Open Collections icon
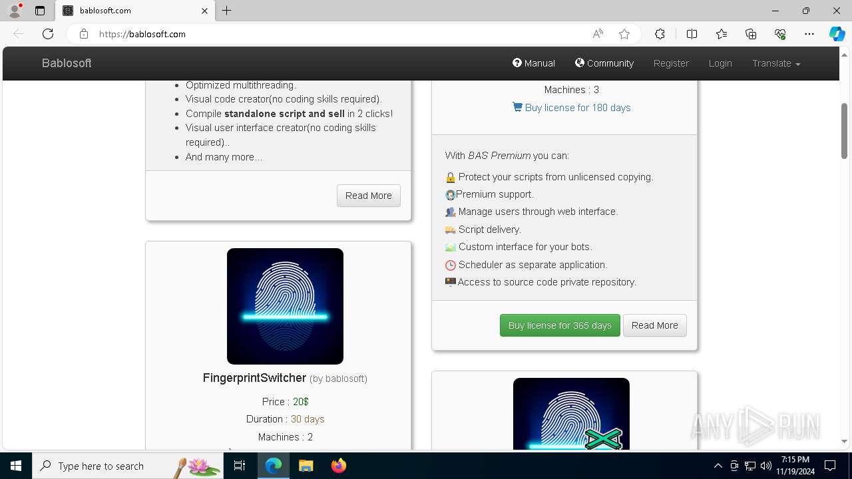 pyautogui.click(x=751, y=34)
